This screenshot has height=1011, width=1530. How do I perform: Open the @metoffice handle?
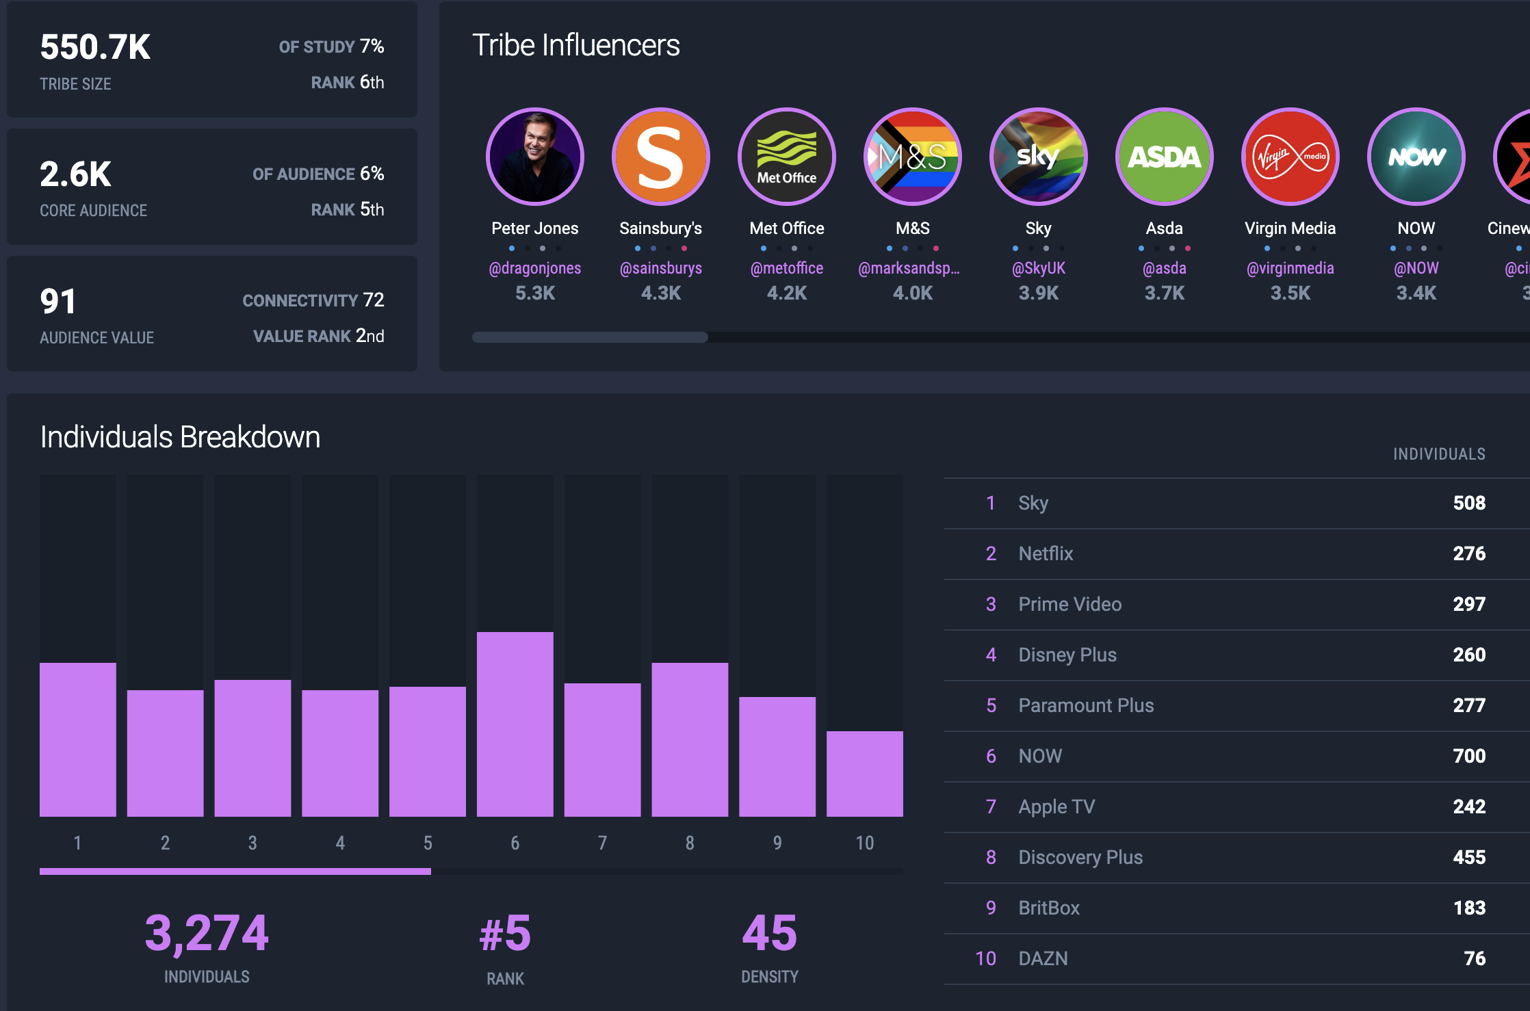[x=787, y=268]
